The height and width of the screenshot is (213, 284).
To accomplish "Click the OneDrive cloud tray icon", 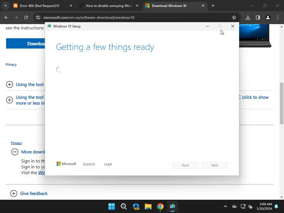I will [x=234, y=206].
